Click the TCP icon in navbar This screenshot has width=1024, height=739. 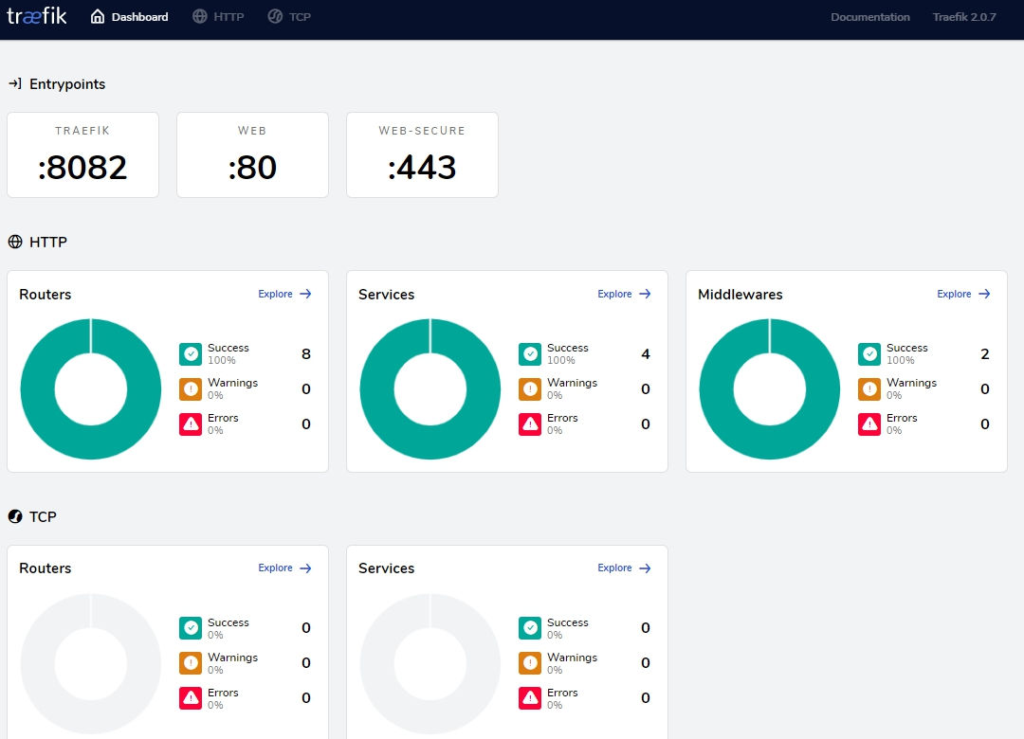point(275,17)
